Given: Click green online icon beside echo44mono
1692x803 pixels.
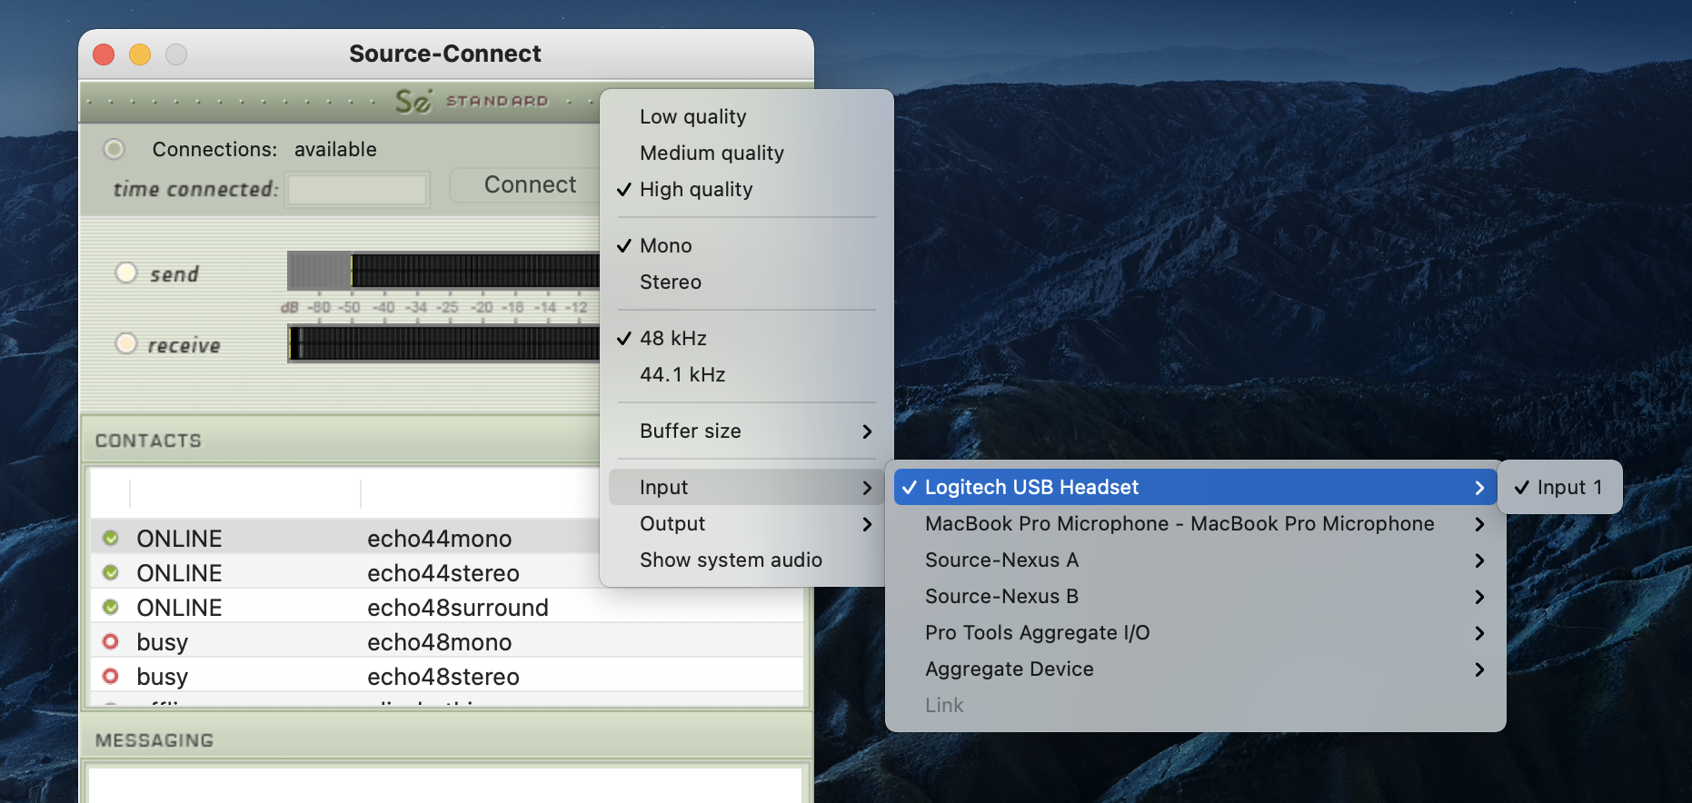Looking at the screenshot, I should coord(111,539).
